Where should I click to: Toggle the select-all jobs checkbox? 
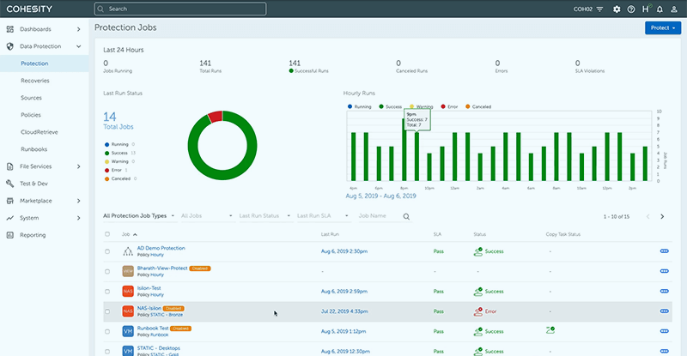tap(107, 234)
